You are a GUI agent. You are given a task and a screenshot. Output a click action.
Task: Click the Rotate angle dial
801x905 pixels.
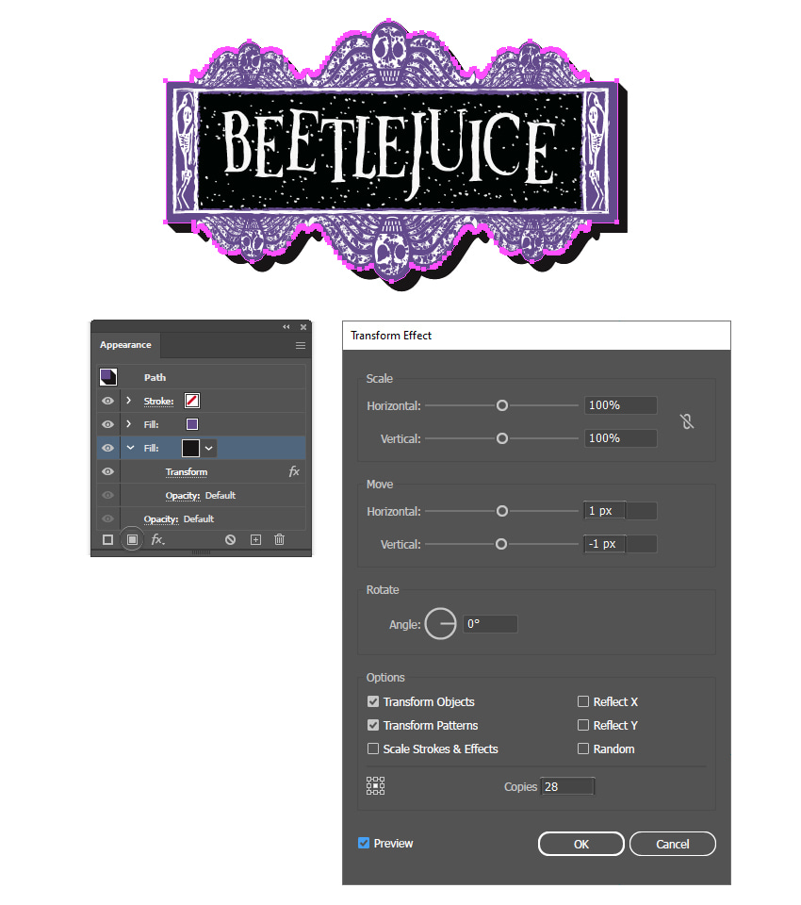(x=440, y=624)
